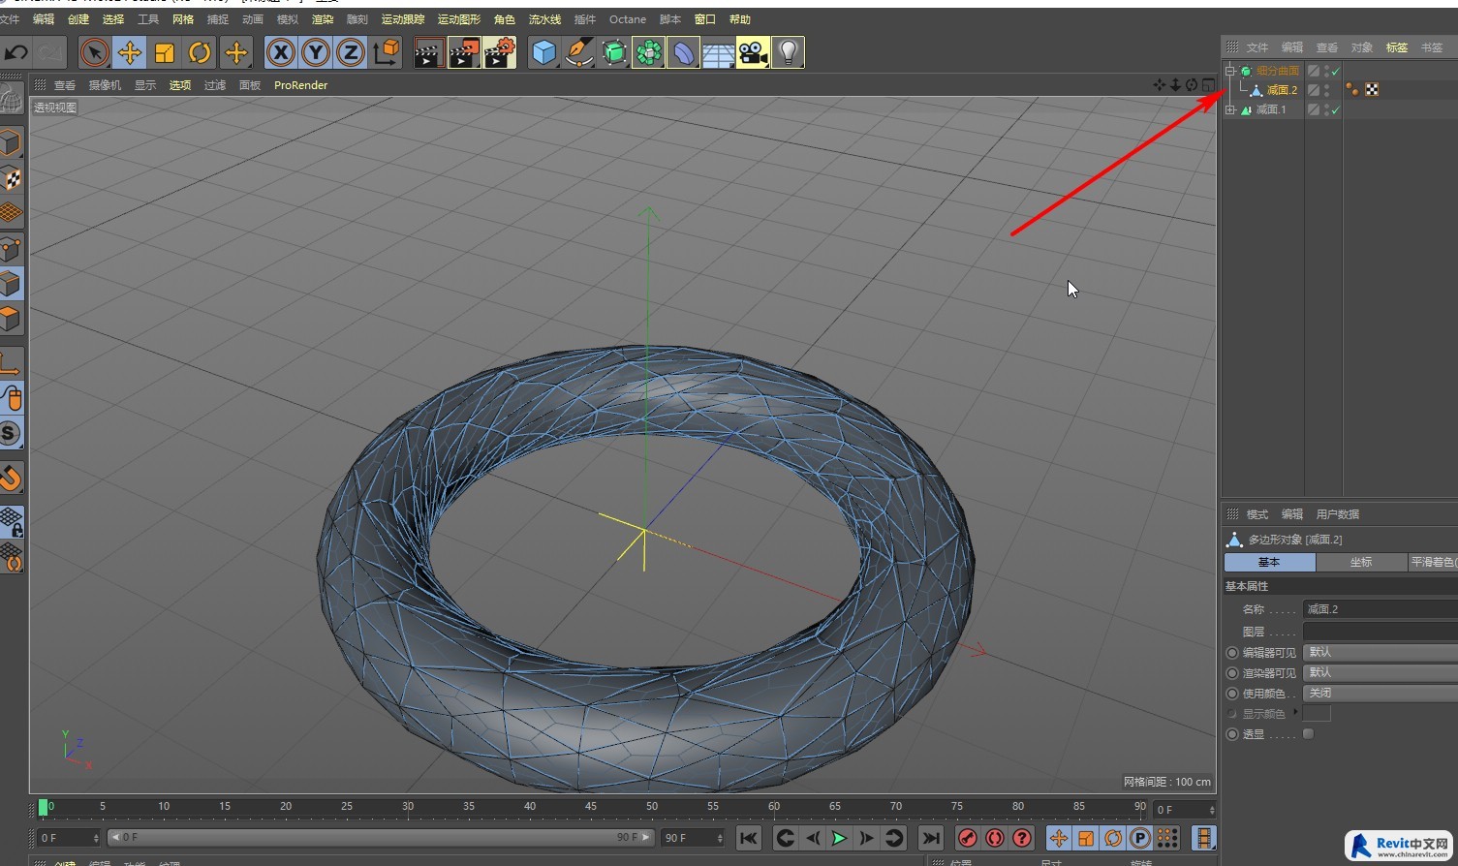Select 减面.2 checkerboard texture tag
The height and width of the screenshot is (866, 1458).
coord(1372,89)
